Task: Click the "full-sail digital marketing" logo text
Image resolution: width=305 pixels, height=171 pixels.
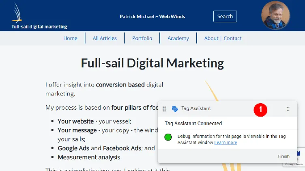Action: coord(39,27)
